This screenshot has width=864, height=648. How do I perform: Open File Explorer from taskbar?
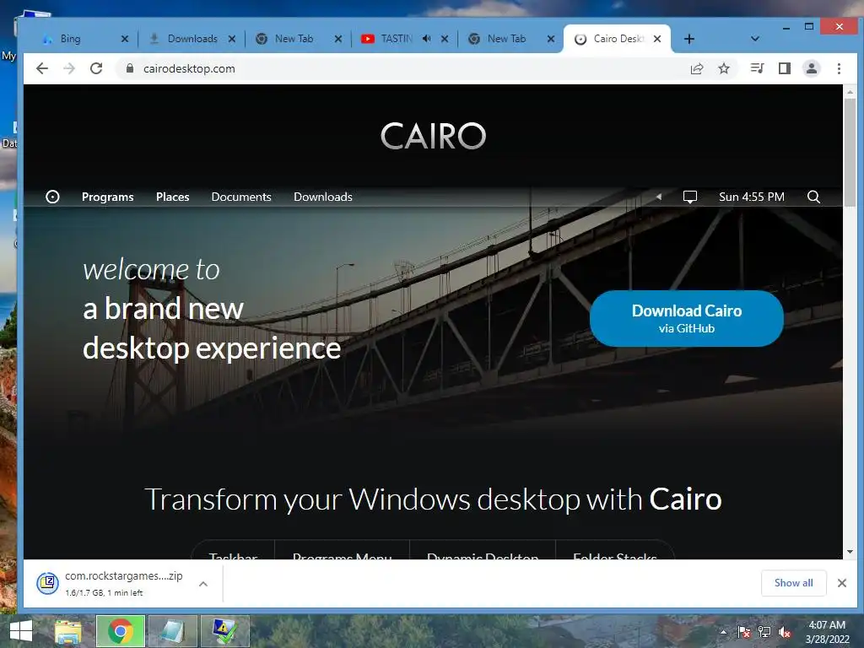click(67, 631)
